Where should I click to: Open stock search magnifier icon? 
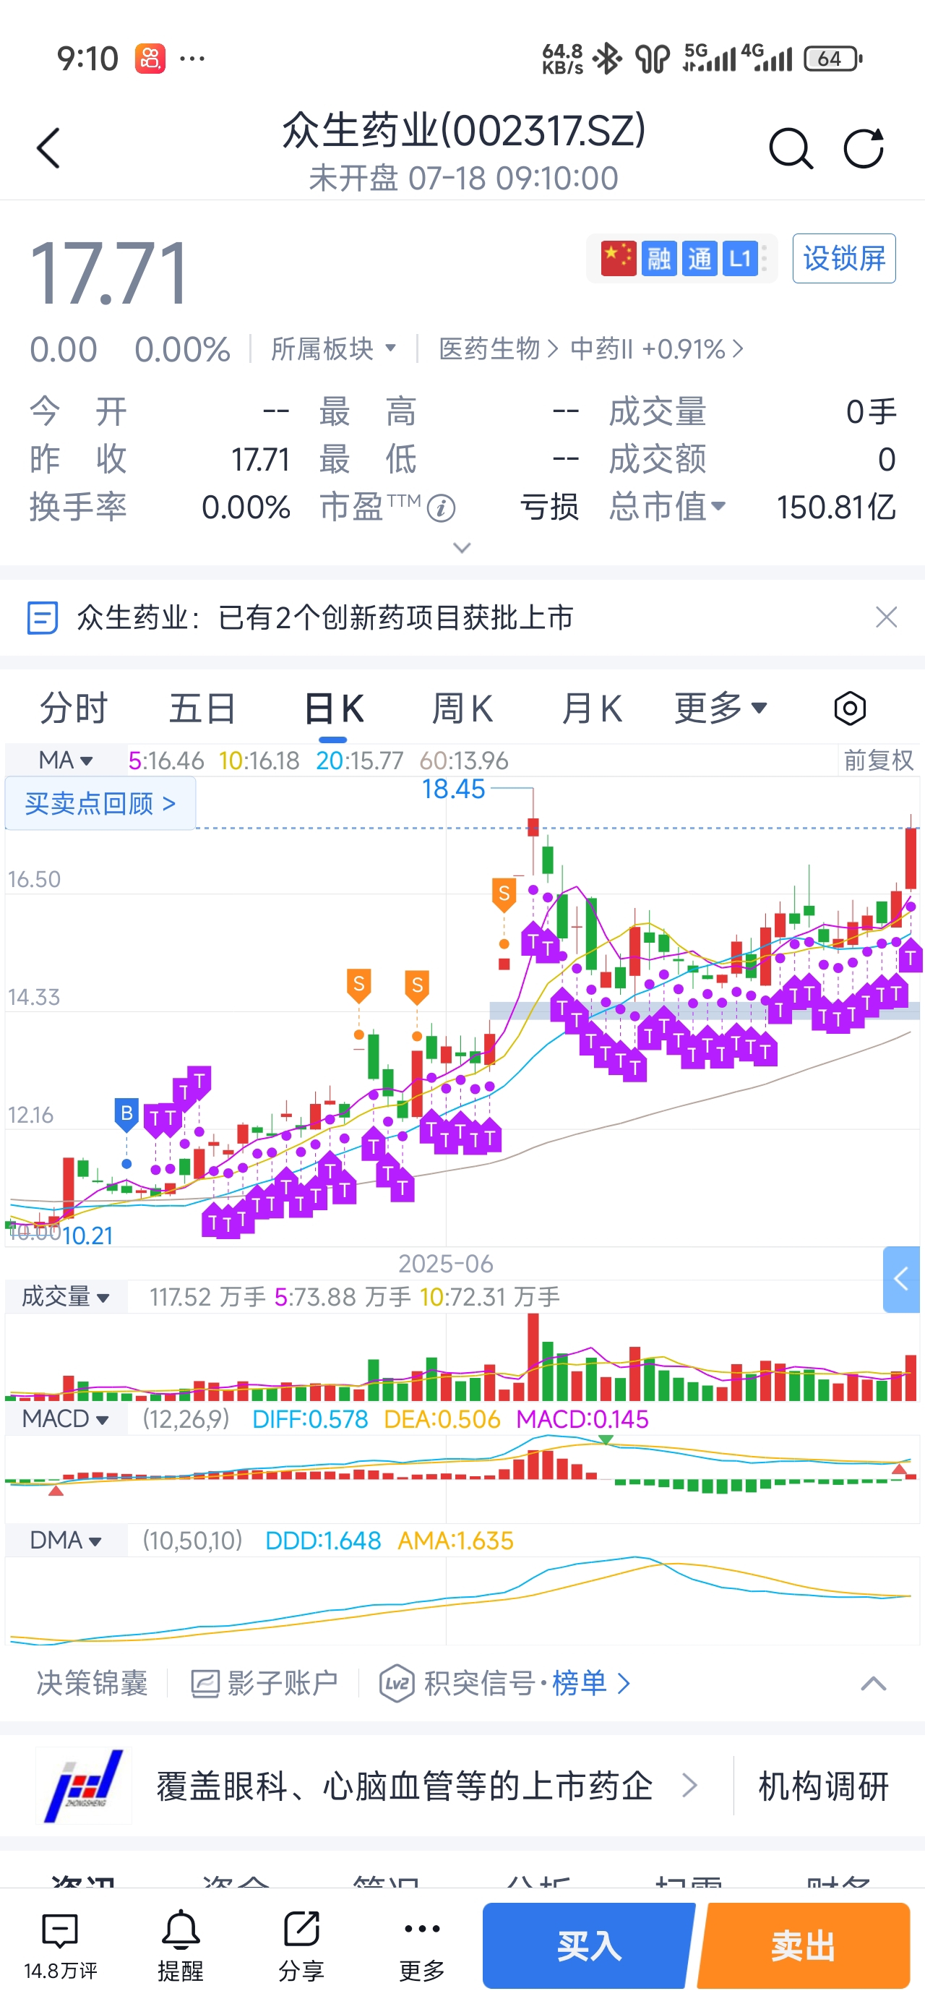pos(791,147)
